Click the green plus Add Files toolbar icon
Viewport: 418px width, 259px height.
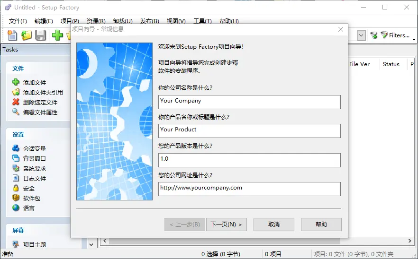[57, 35]
